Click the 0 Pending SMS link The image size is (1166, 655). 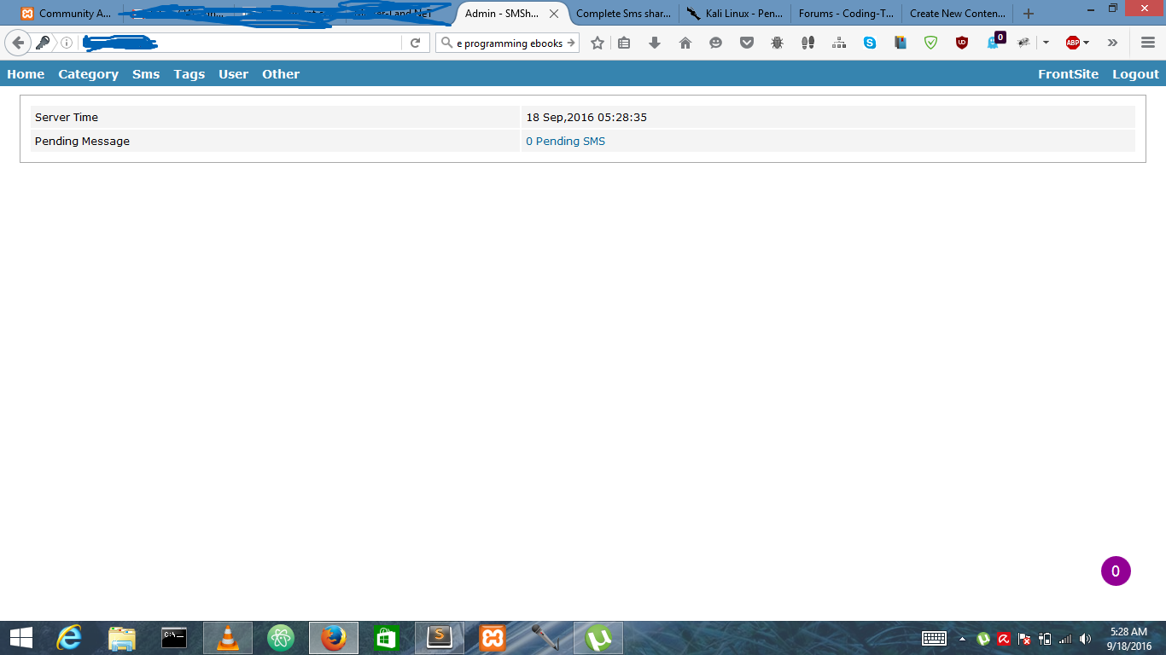pos(565,142)
